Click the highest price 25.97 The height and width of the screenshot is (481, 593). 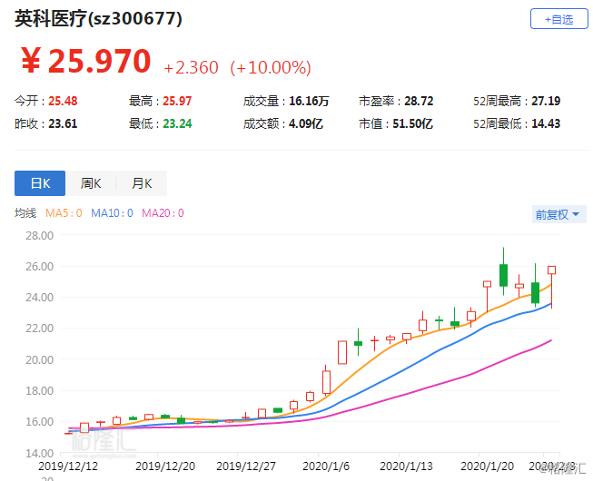[x=177, y=101]
